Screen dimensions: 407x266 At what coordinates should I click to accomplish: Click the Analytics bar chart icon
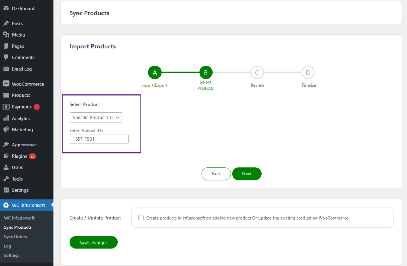click(6, 118)
